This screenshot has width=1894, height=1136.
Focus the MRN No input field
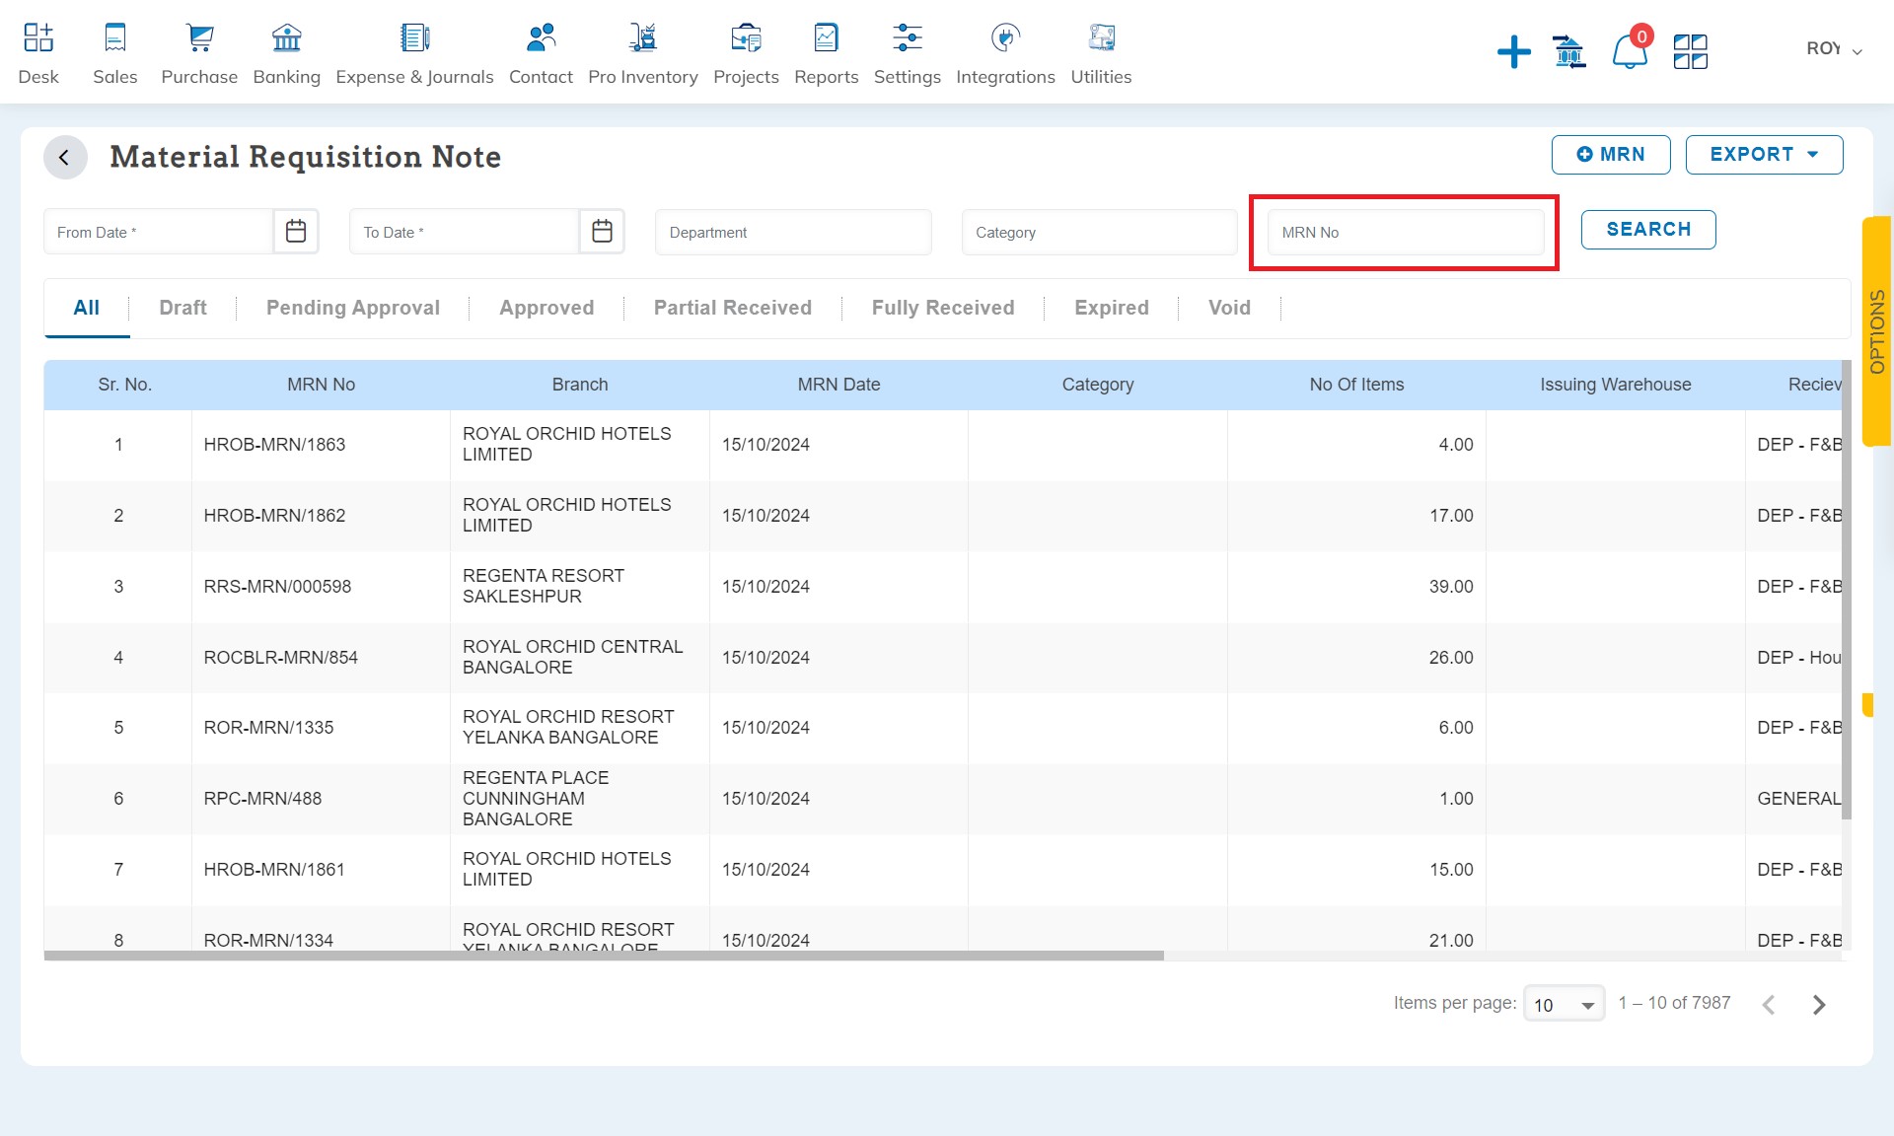(x=1405, y=232)
